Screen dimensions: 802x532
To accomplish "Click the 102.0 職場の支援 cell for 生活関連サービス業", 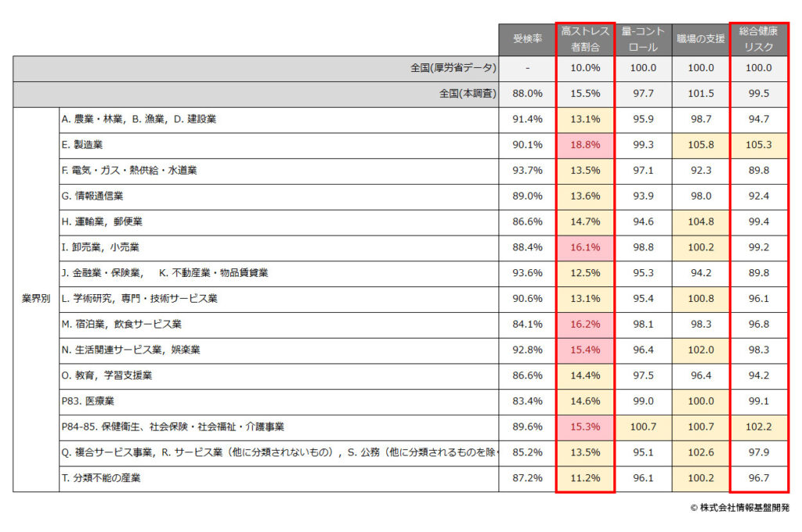I will pyautogui.click(x=701, y=350).
